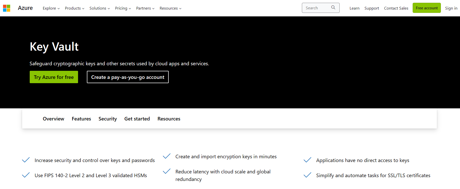Open the Contact Sales link
Screen dimensions: 460x189
click(396, 8)
